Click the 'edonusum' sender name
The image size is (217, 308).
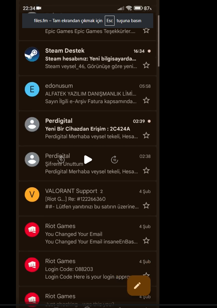pyautogui.click(x=59, y=86)
